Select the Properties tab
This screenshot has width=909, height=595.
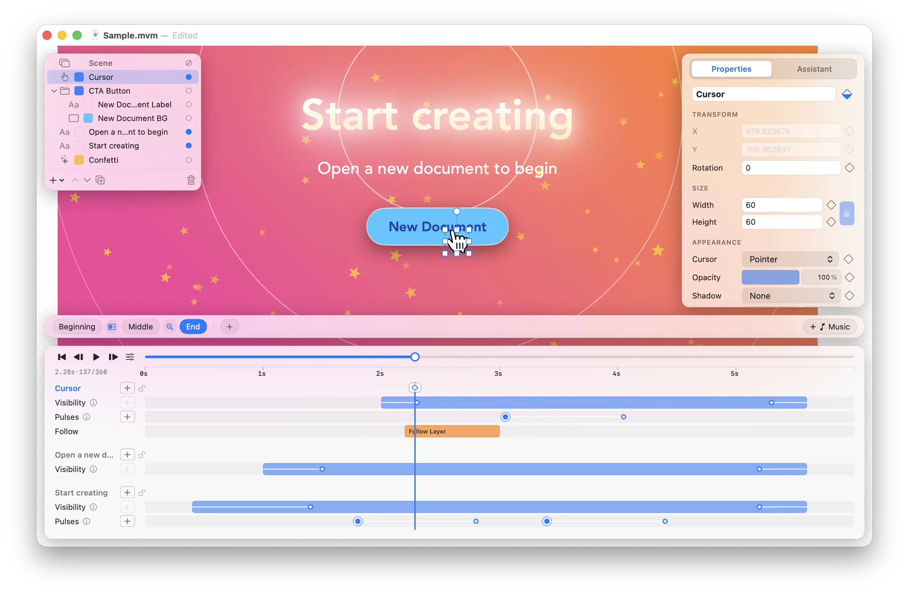point(731,69)
